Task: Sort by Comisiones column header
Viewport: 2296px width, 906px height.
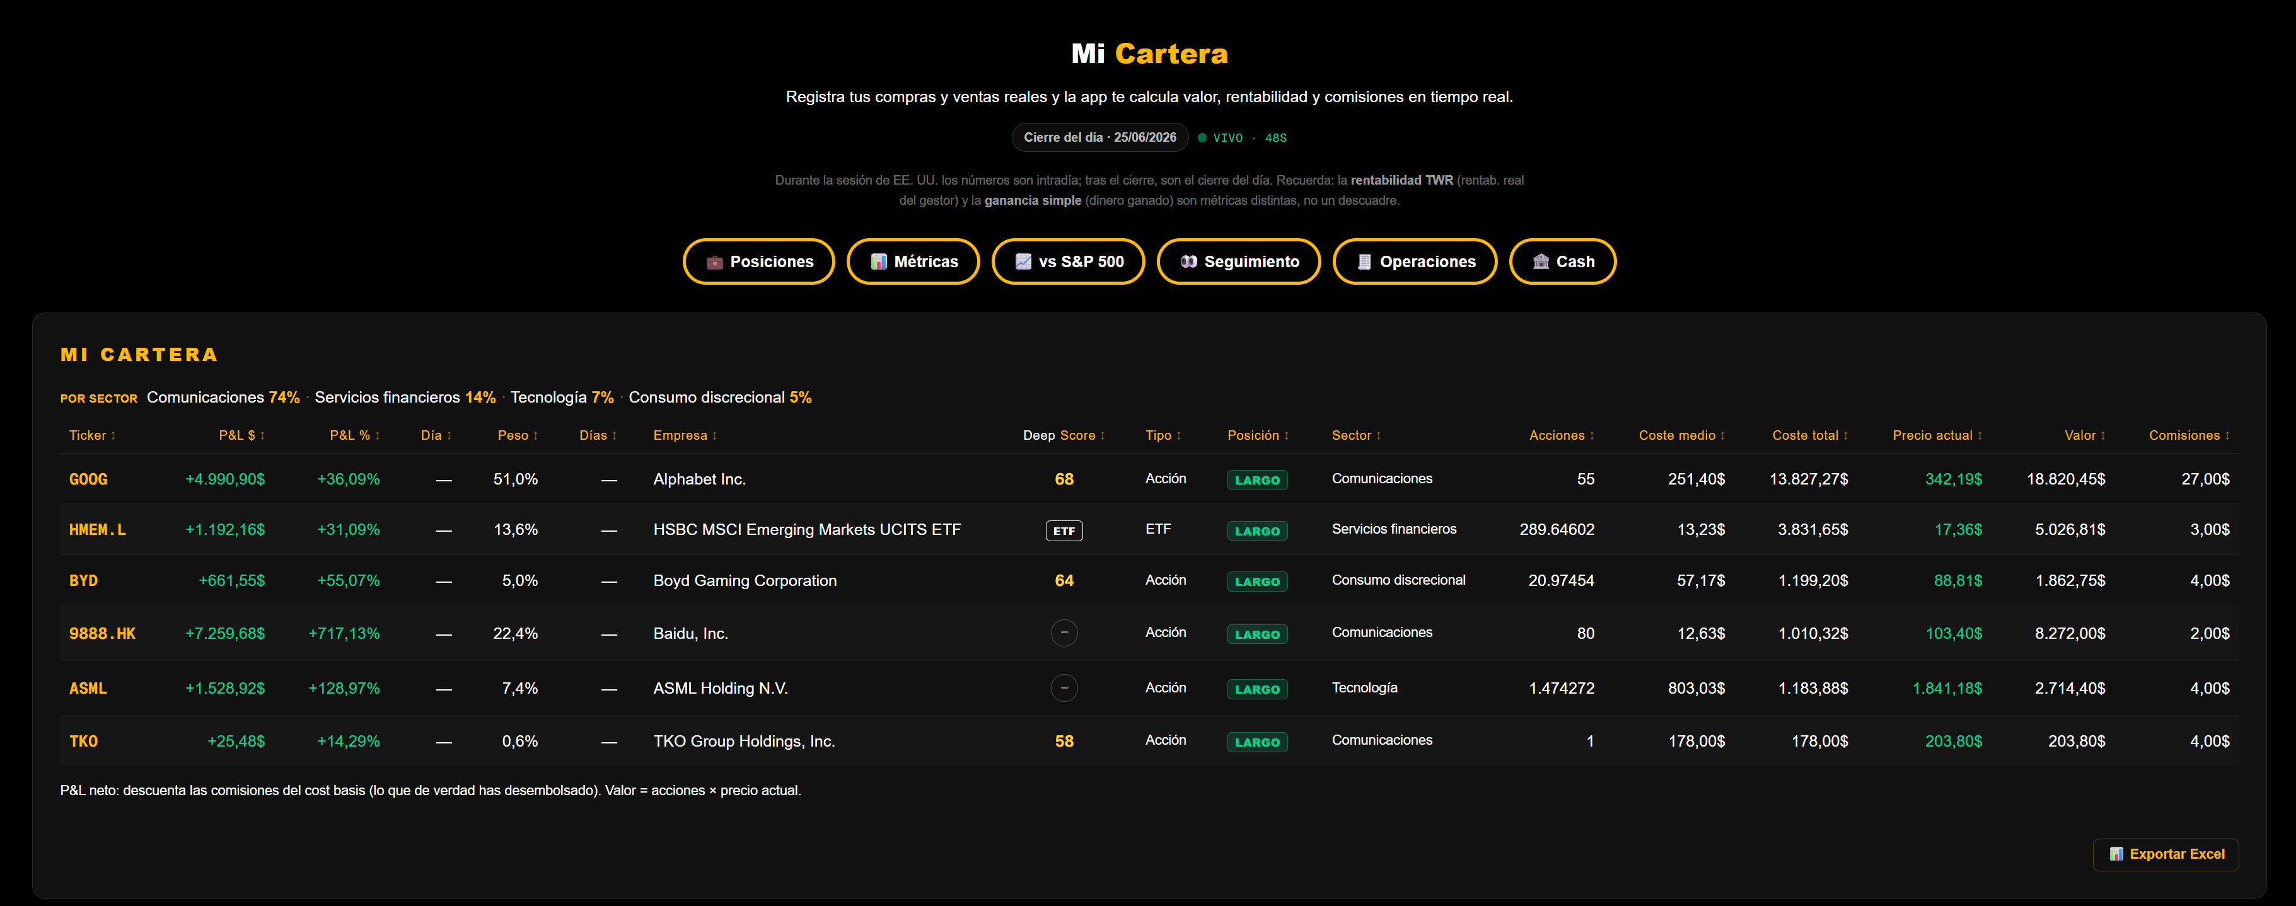Action: pyautogui.click(x=2189, y=435)
